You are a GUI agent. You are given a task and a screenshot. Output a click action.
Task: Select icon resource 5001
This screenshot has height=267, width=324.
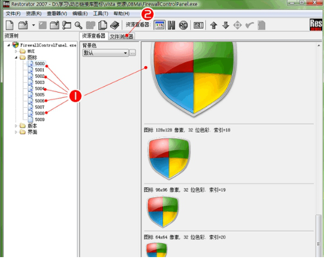(40, 70)
